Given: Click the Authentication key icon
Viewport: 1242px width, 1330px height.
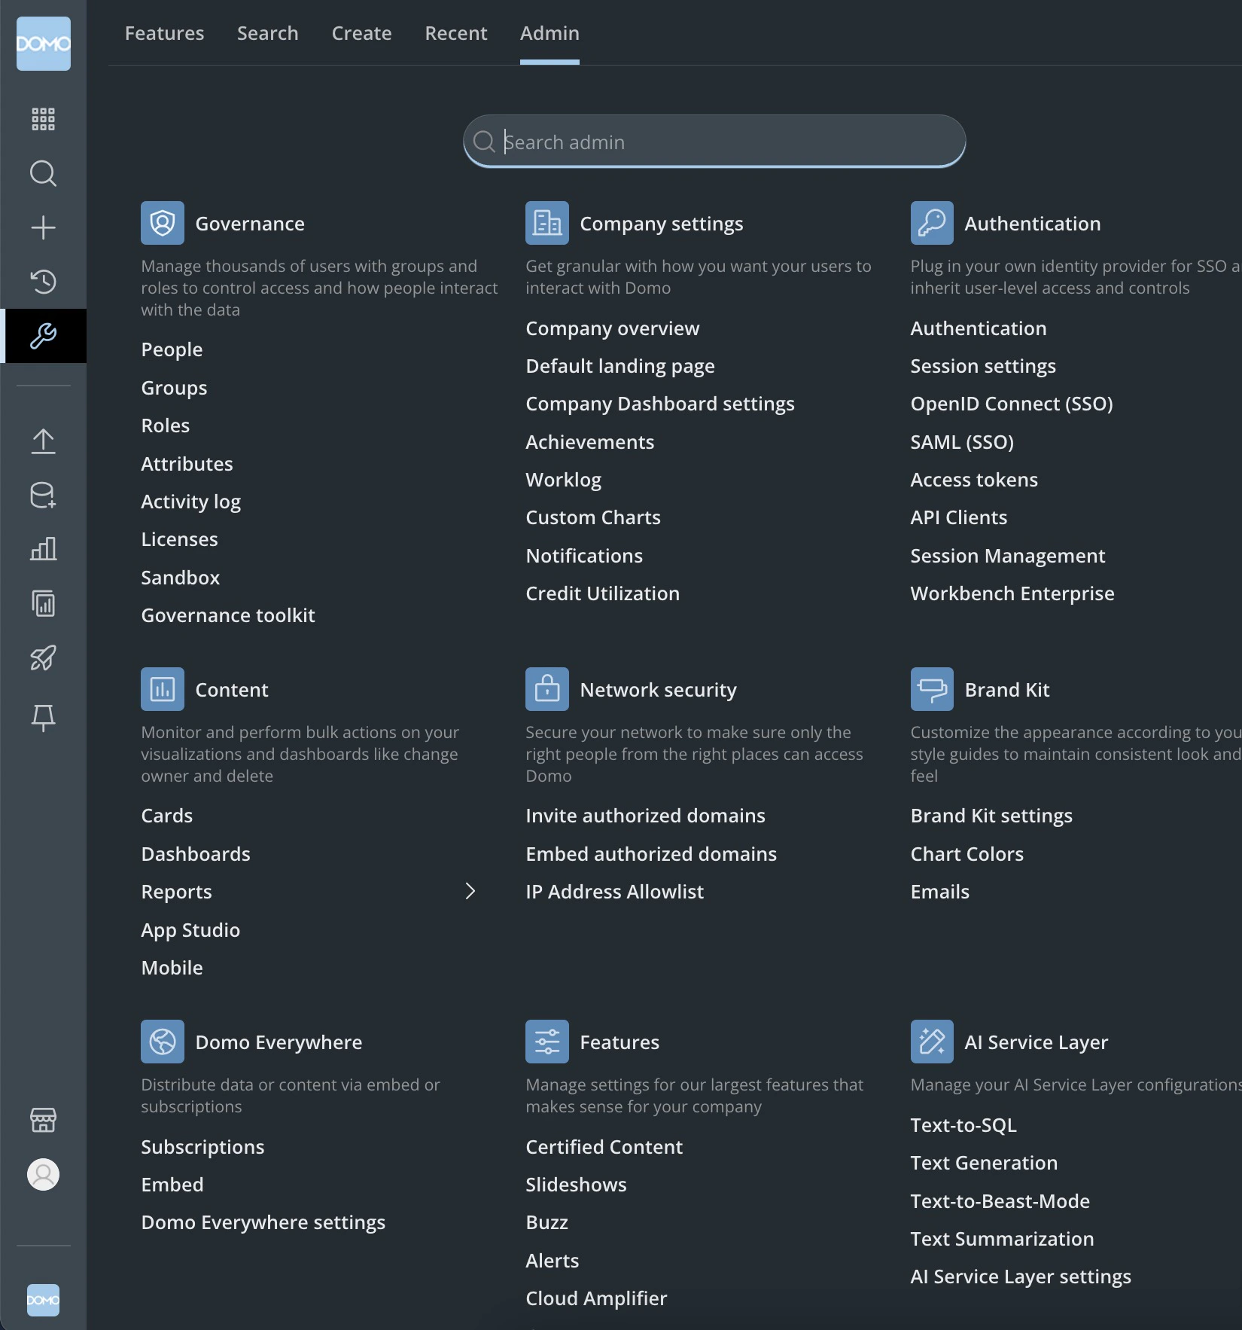Looking at the screenshot, I should coord(932,223).
